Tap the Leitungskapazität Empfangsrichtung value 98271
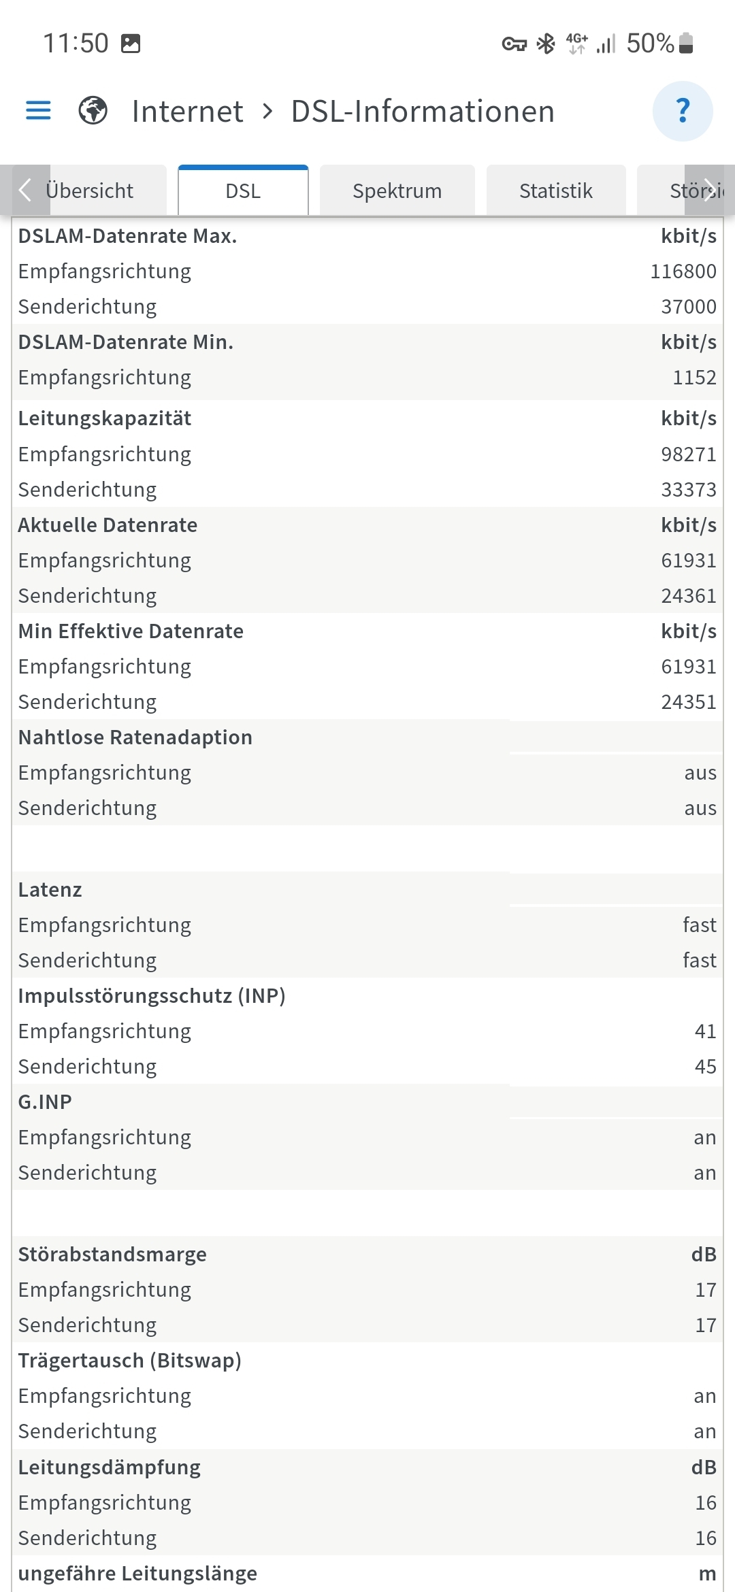 tap(688, 454)
